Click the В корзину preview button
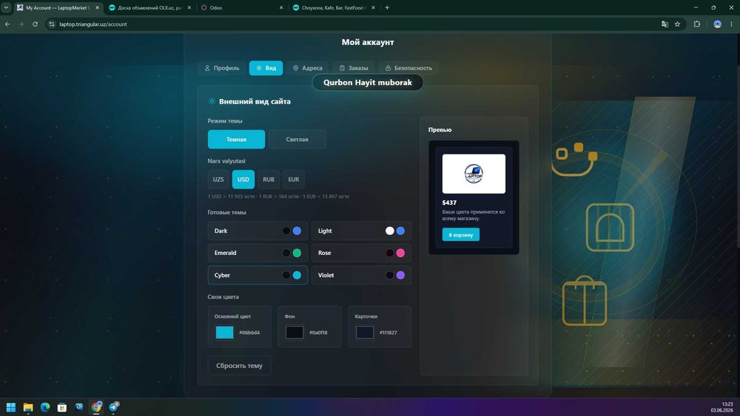Image resolution: width=740 pixels, height=416 pixels. 460,235
